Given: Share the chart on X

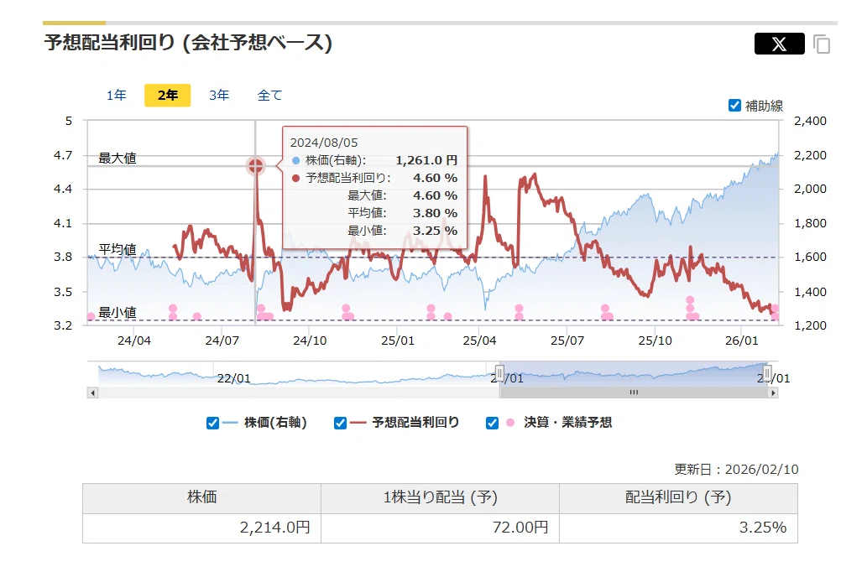Looking at the screenshot, I should click(x=779, y=44).
